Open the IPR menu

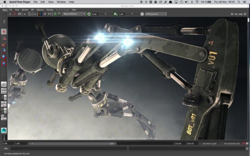coord(32,10)
